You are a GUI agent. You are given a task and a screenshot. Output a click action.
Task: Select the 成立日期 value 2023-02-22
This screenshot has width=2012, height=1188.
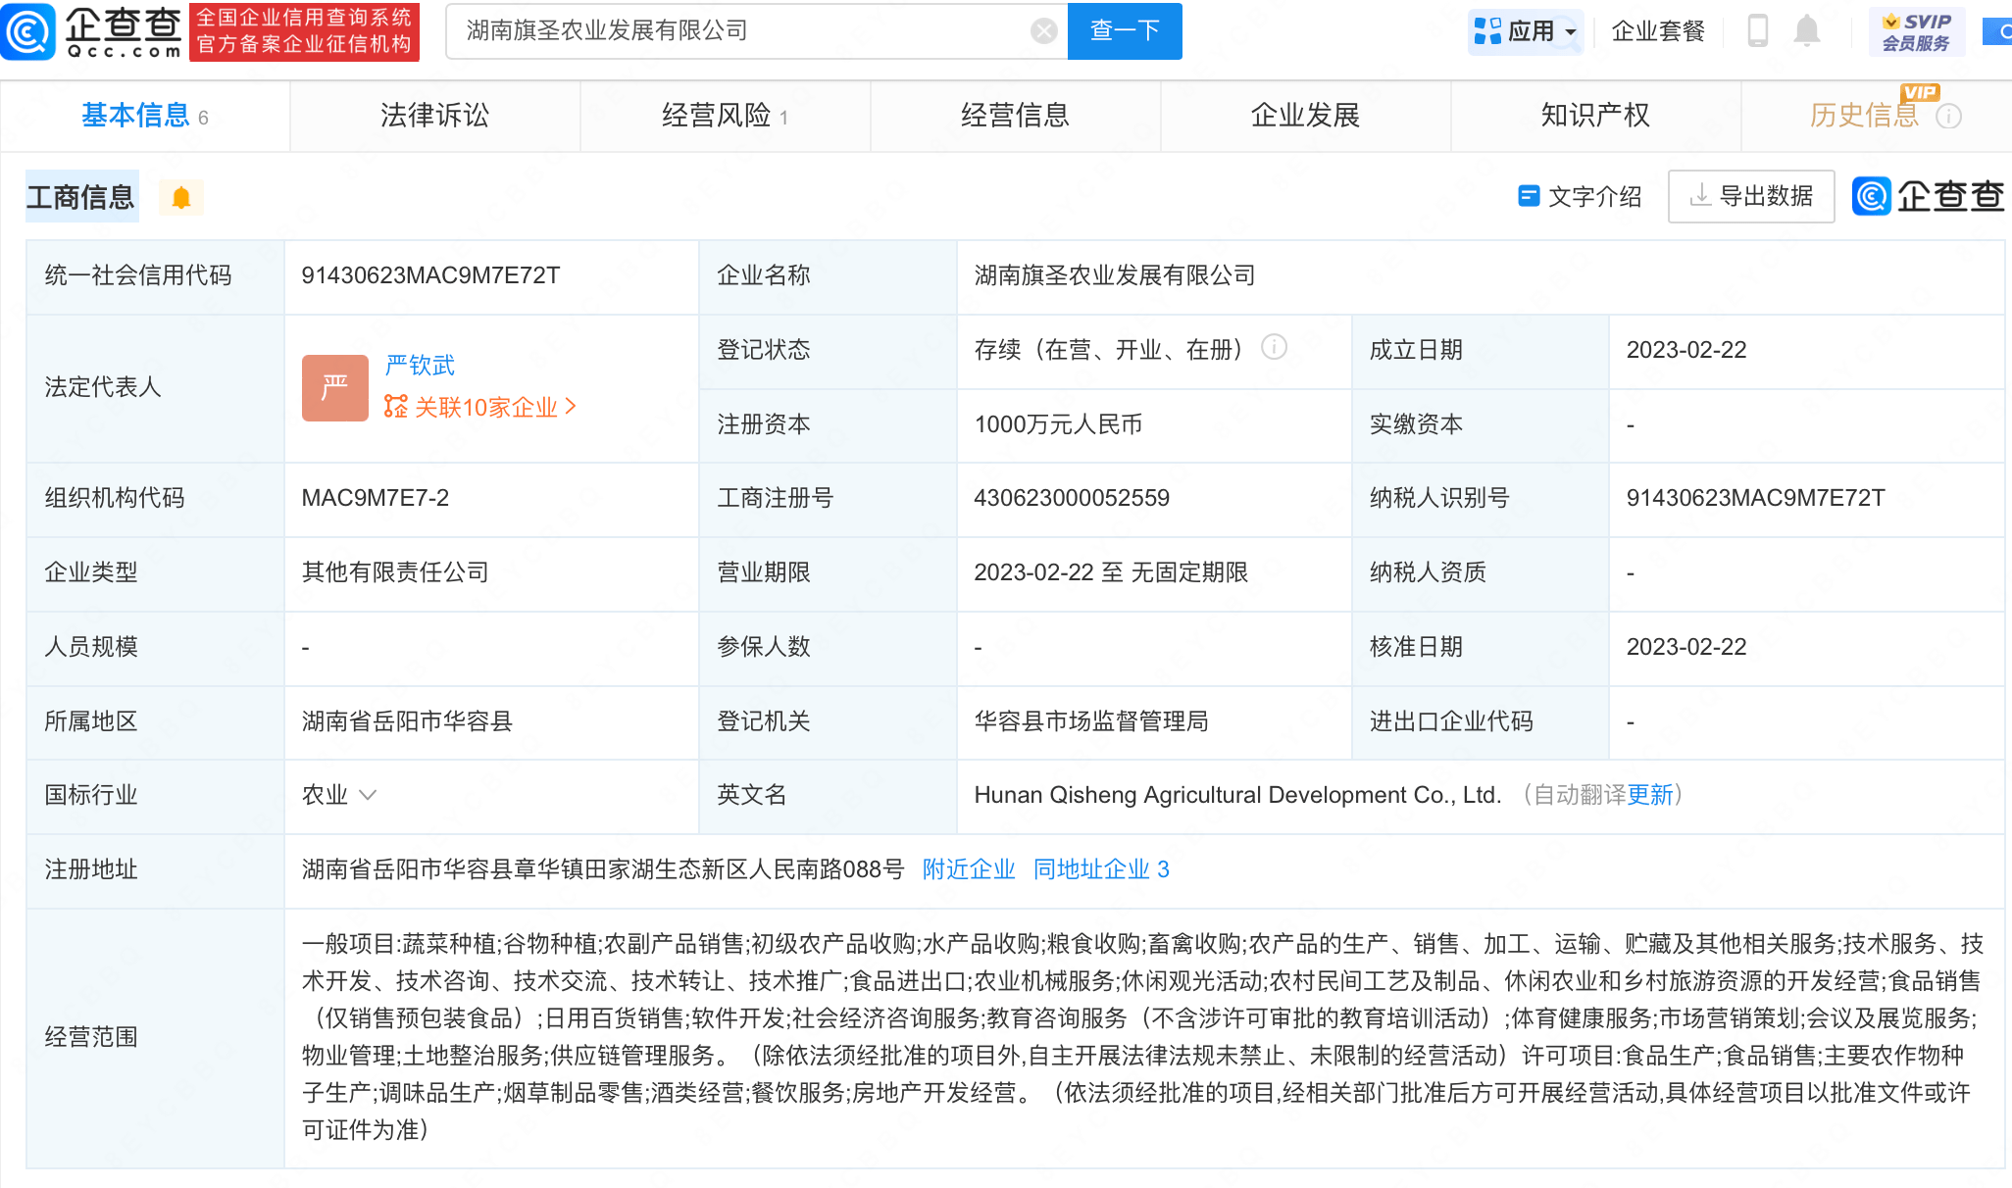point(1686,350)
